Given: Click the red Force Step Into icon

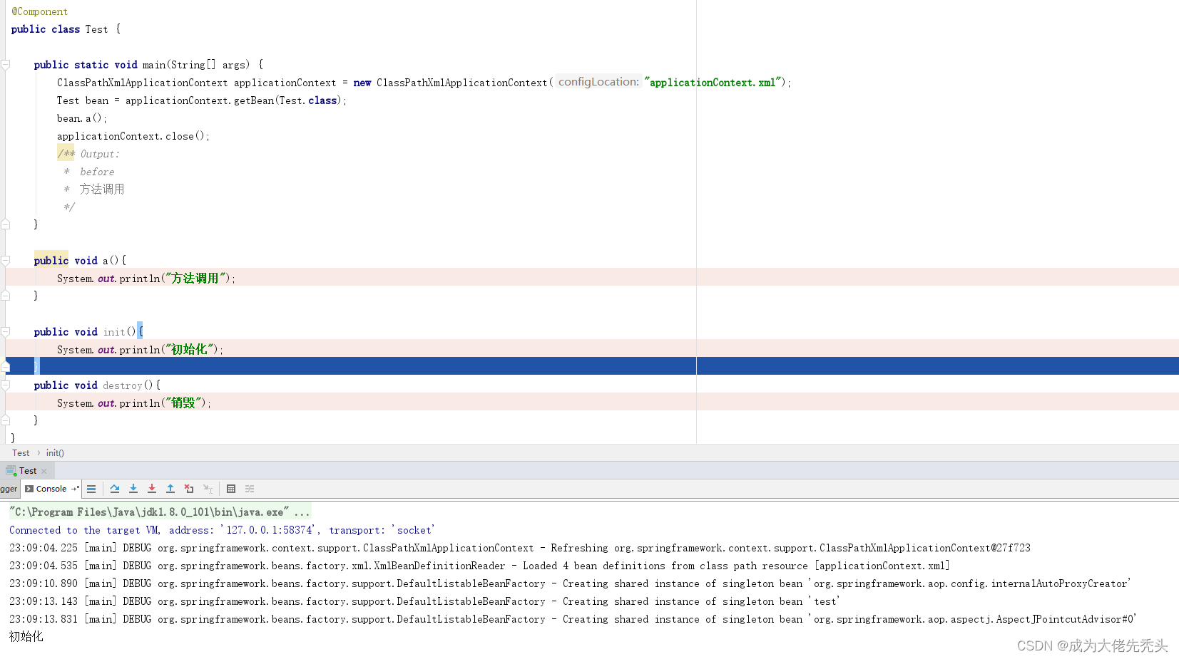Looking at the screenshot, I should [152, 489].
